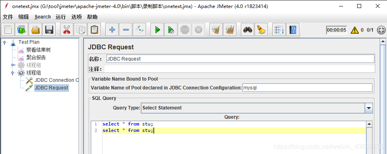
Task: Click the yellow warning triangle log indicator
Action: (354, 30)
